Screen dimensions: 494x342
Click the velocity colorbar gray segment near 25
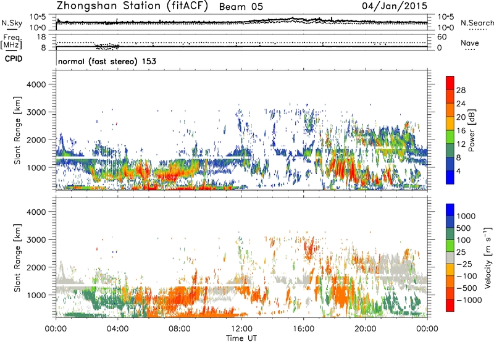450,258
